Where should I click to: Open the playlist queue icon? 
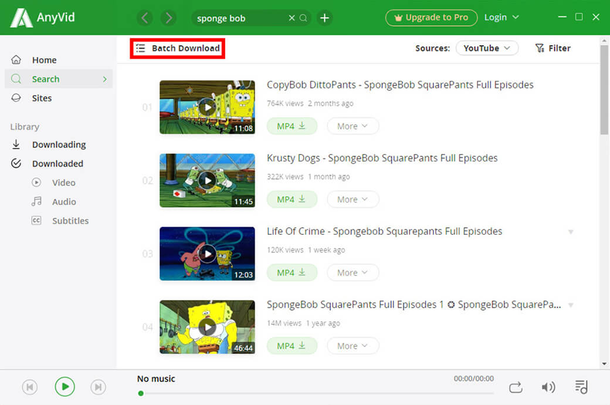click(581, 387)
